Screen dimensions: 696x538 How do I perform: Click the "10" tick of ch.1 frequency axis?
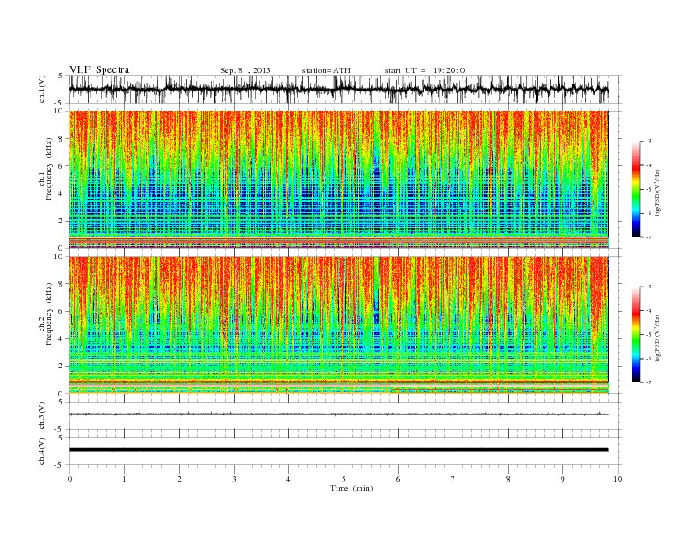pos(60,111)
